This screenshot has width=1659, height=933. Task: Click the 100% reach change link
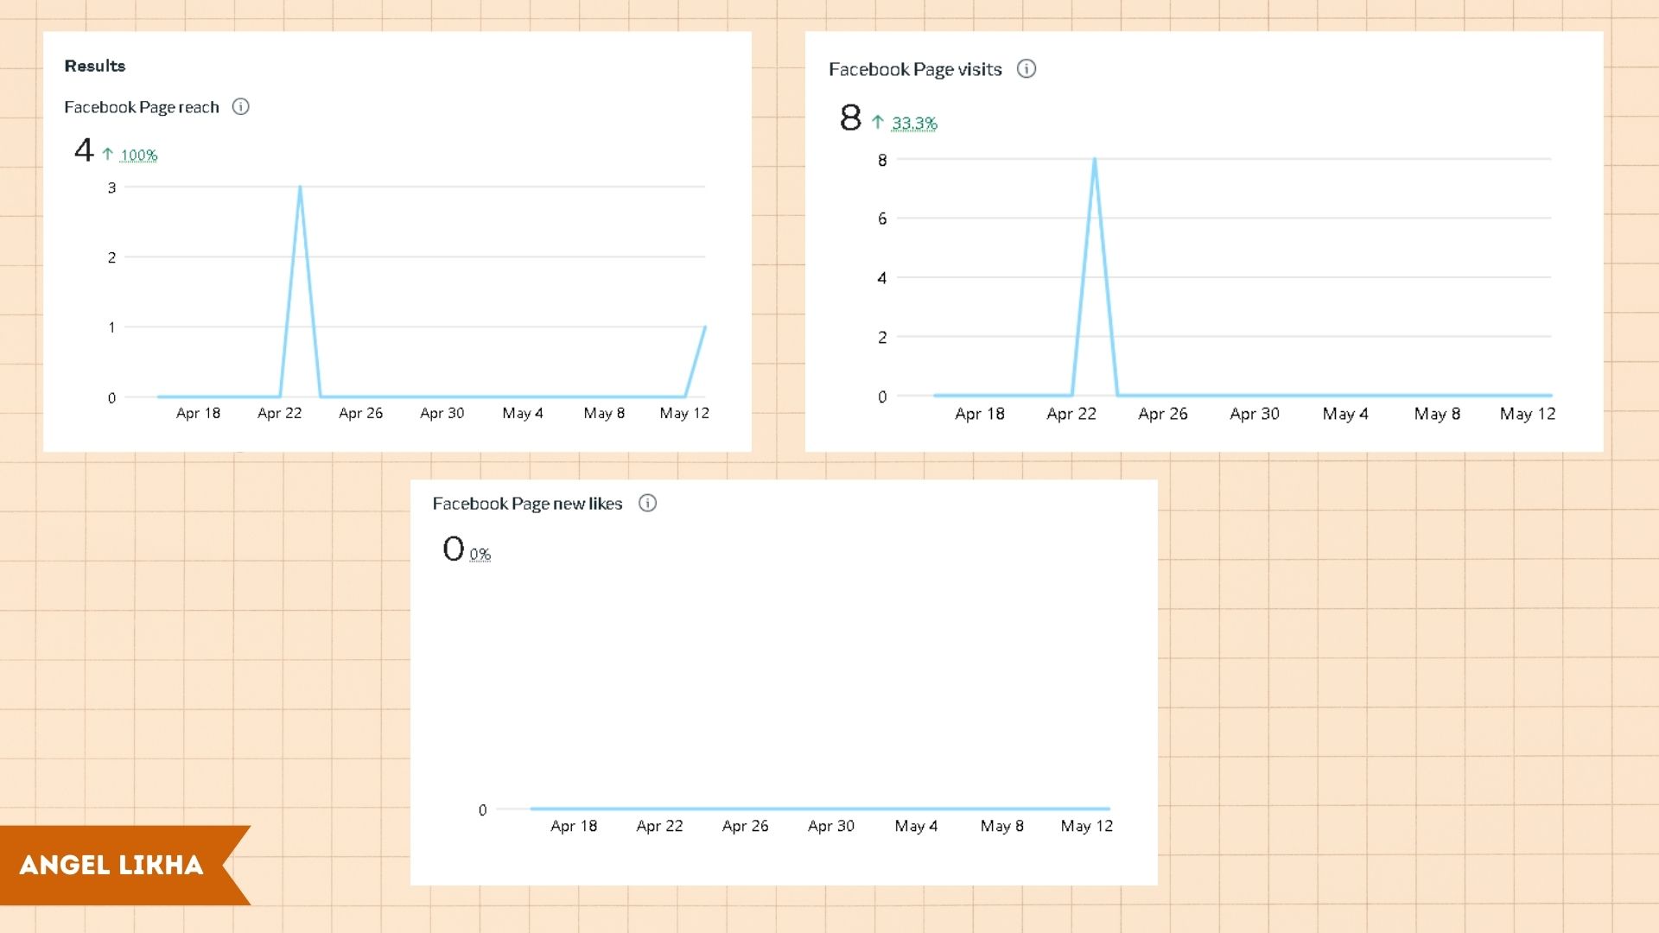(139, 155)
